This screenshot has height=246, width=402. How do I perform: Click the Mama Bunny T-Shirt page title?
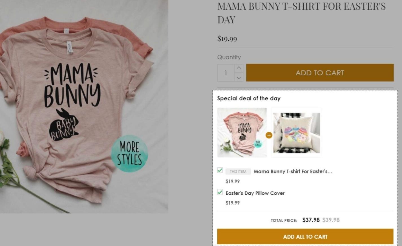click(301, 13)
